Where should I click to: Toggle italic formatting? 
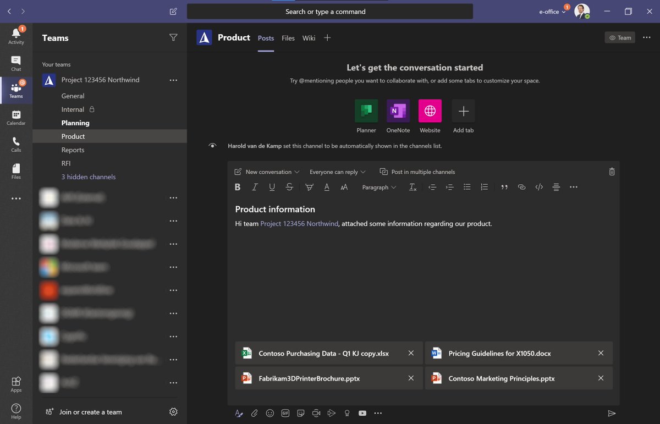point(255,187)
